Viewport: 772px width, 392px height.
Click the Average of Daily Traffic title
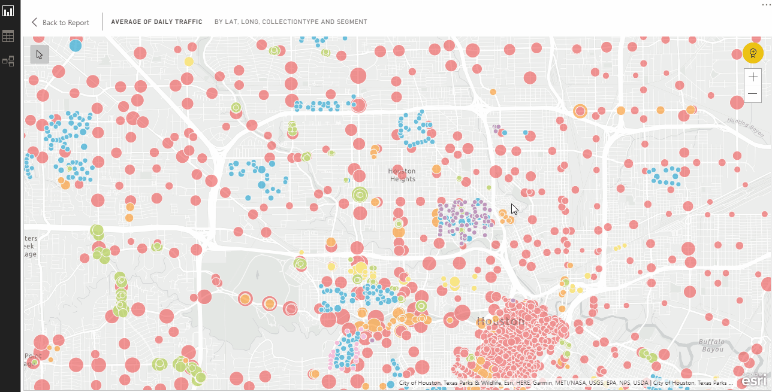[156, 22]
